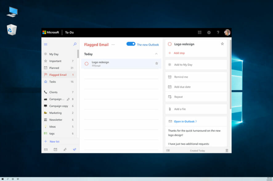Viewport: 273px width, 181px height.
Task: Switch to People icon at sidebar bottom
Action: click(x=65, y=149)
